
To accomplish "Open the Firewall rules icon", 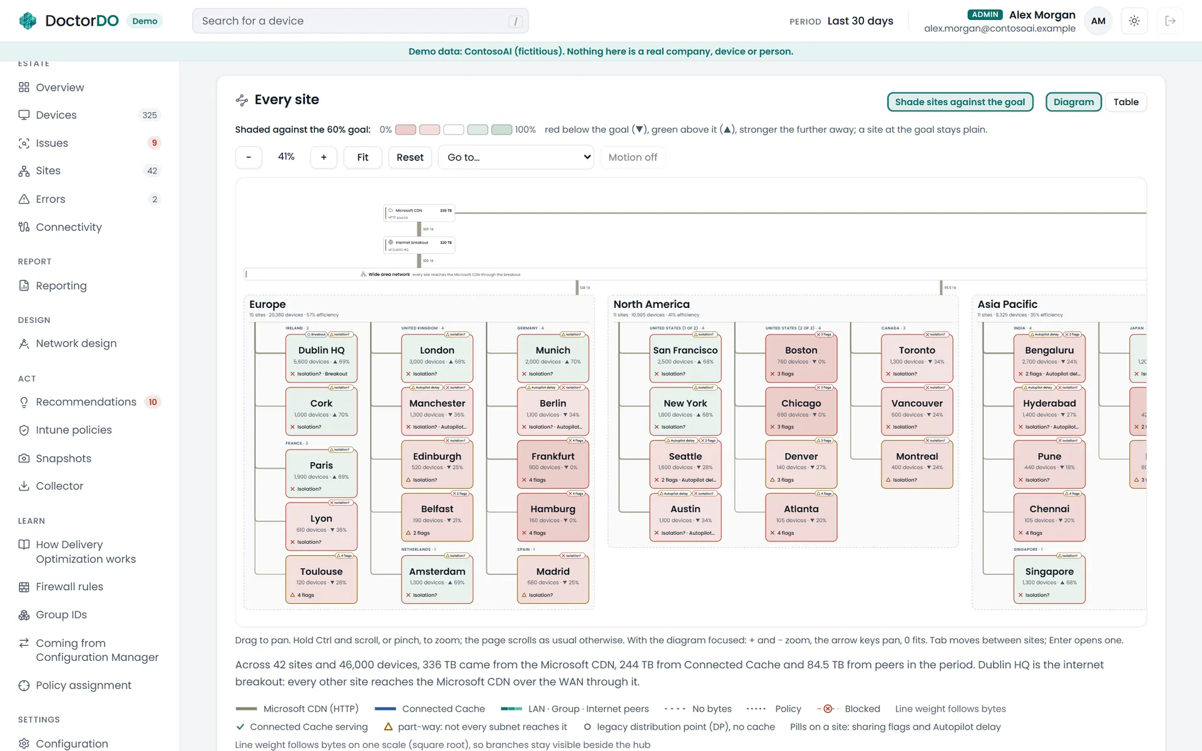I will (24, 587).
